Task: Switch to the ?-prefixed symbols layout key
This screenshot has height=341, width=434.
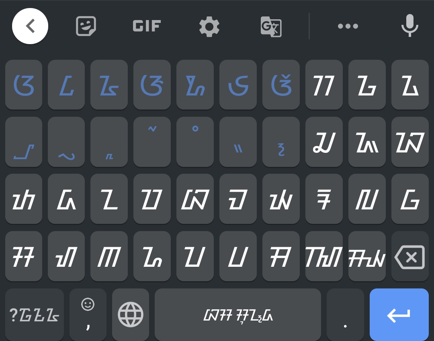Action: coord(34,315)
